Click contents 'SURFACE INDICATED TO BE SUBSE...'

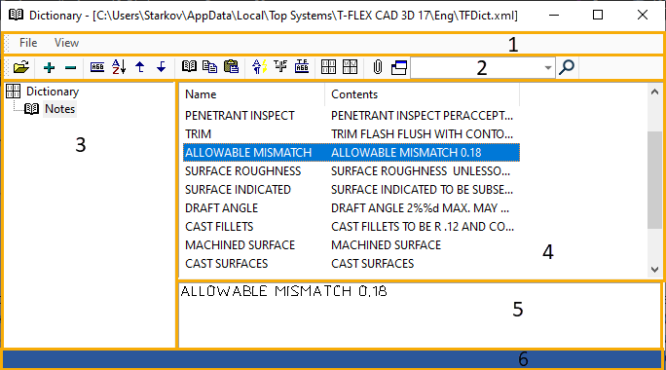coord(423,190)
